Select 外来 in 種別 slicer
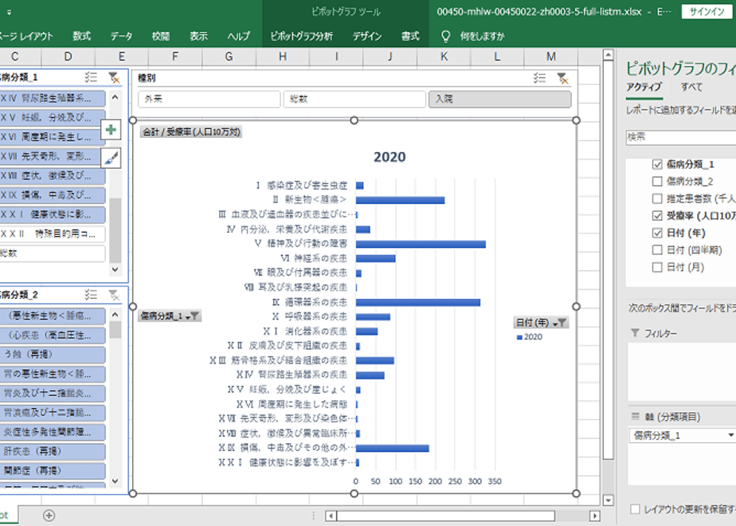This screenshot has height=526, width=736. point(209,99)
